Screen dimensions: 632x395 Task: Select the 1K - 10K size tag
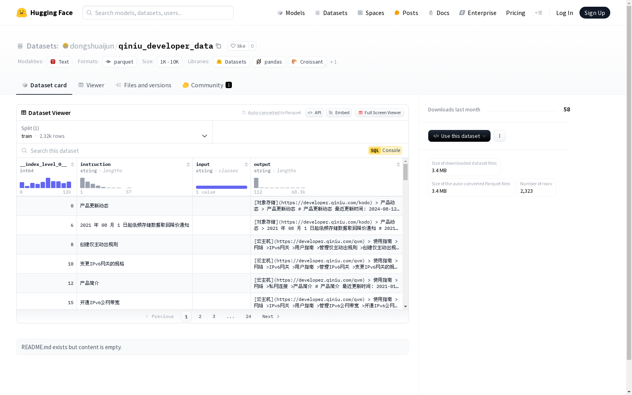pos(169,62)
